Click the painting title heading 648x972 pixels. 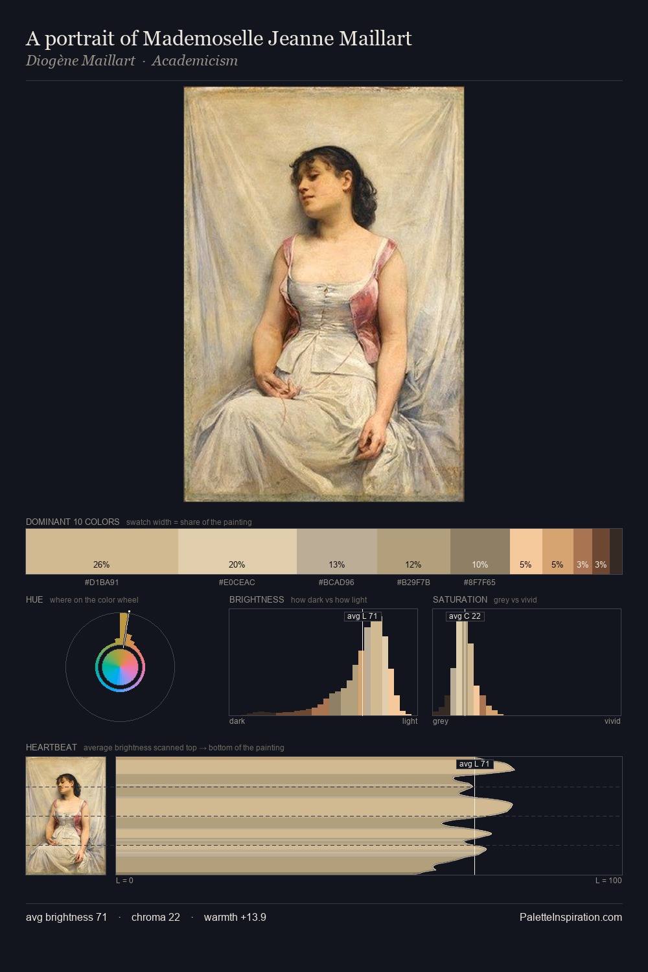click(219, 39)
